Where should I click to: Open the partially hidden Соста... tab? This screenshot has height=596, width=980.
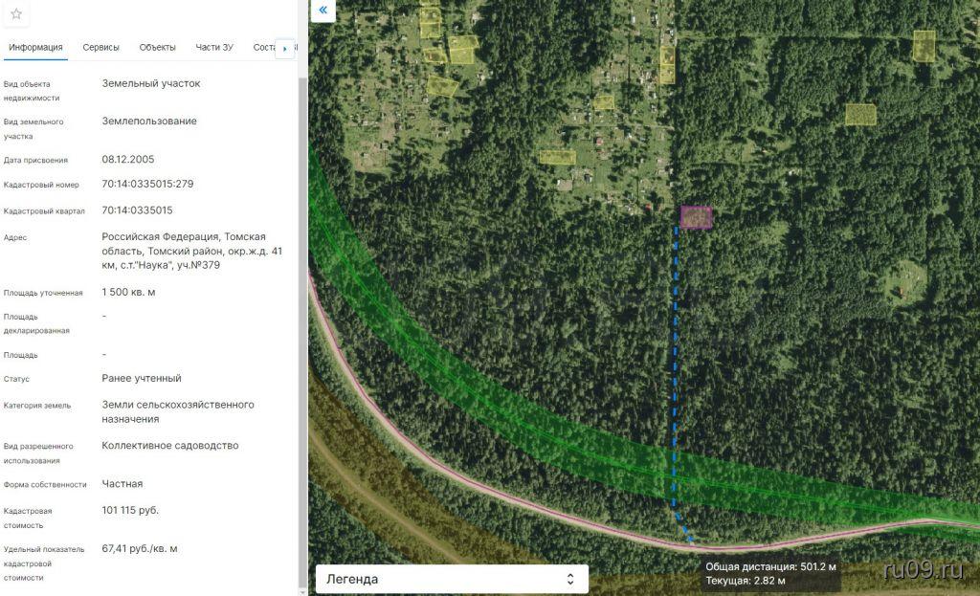coord(263,47)
